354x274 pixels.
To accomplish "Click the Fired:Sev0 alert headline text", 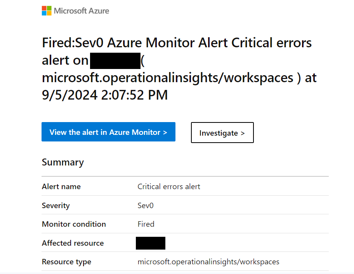I will [179, 69].
